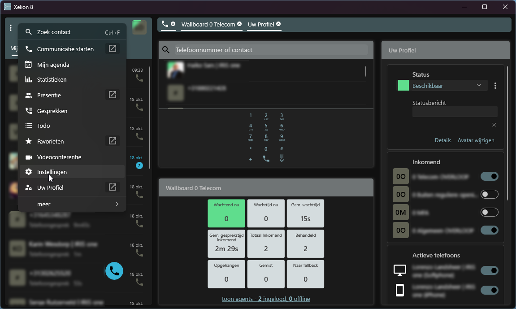
Task: Select Gesprekken in the menu
Action: 72,111
